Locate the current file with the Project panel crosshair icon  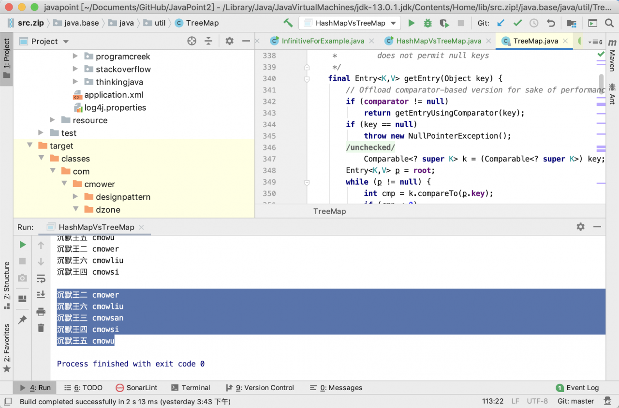[x=192, y=41]
